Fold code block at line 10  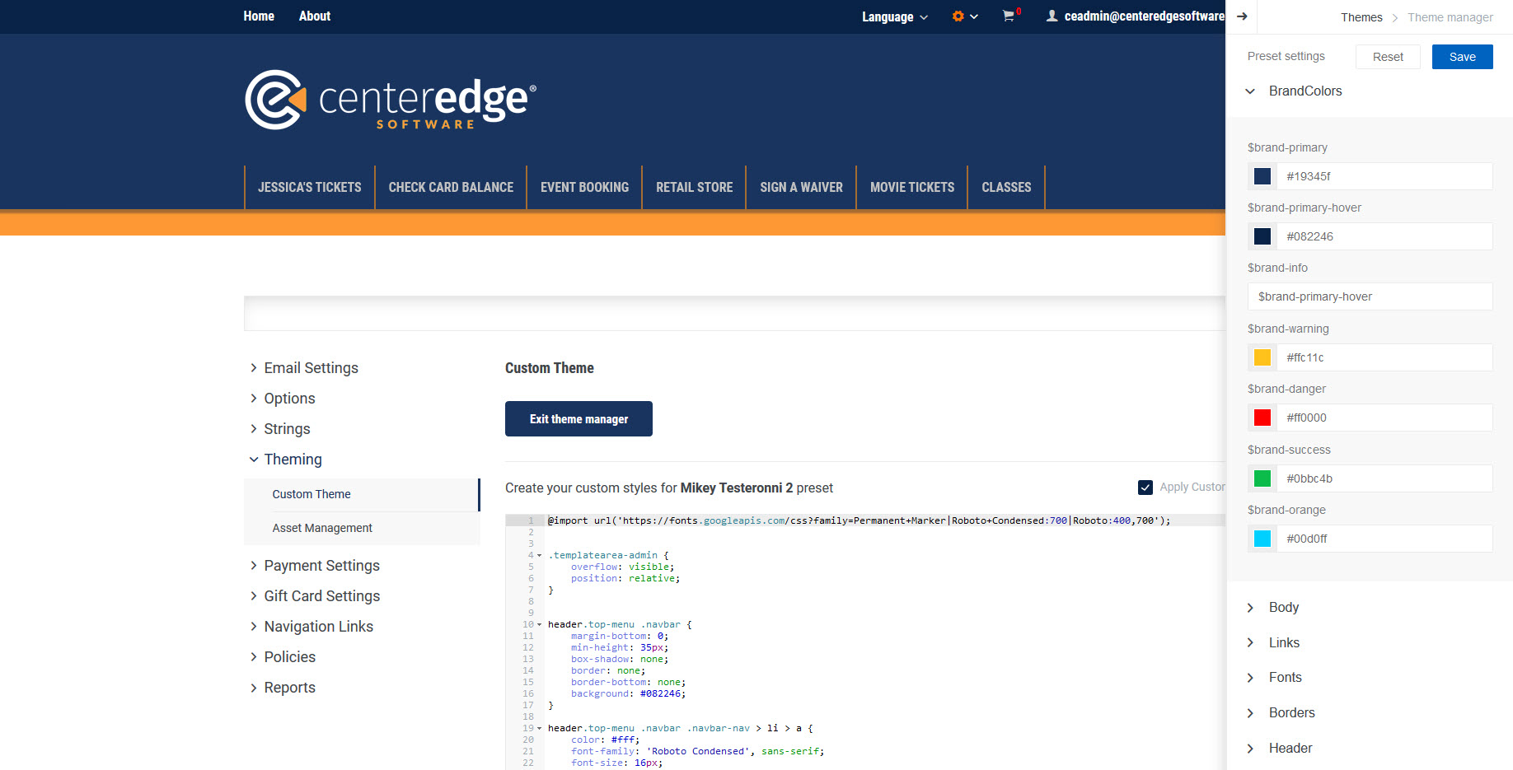pyautogui.click(x=540, y=624)
